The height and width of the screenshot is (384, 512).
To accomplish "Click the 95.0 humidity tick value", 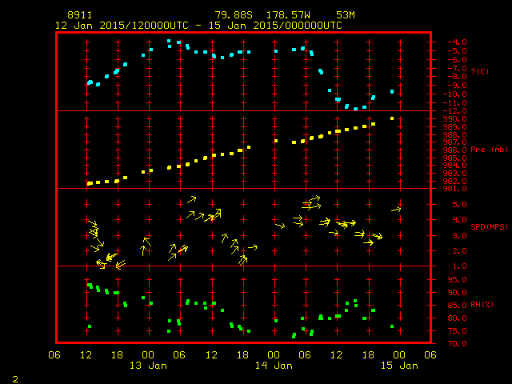I will tap(457, 280).
